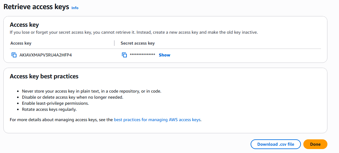The image size is (339, 153).
Task: Select the access key ID text AKIAVXMAPV3RU4A2HFP4
Action: point(46,55)
